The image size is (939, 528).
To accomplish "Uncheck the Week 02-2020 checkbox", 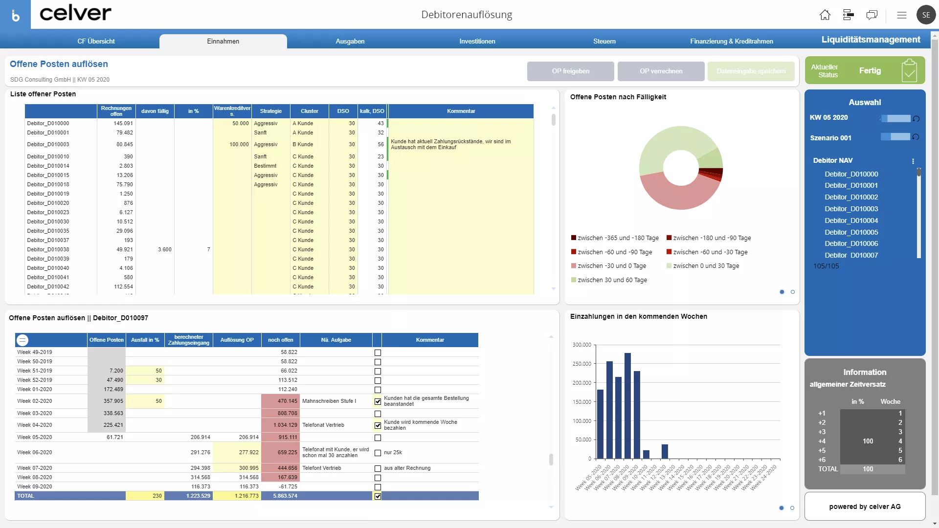I will pyautogui.click(x=378, y=401).
